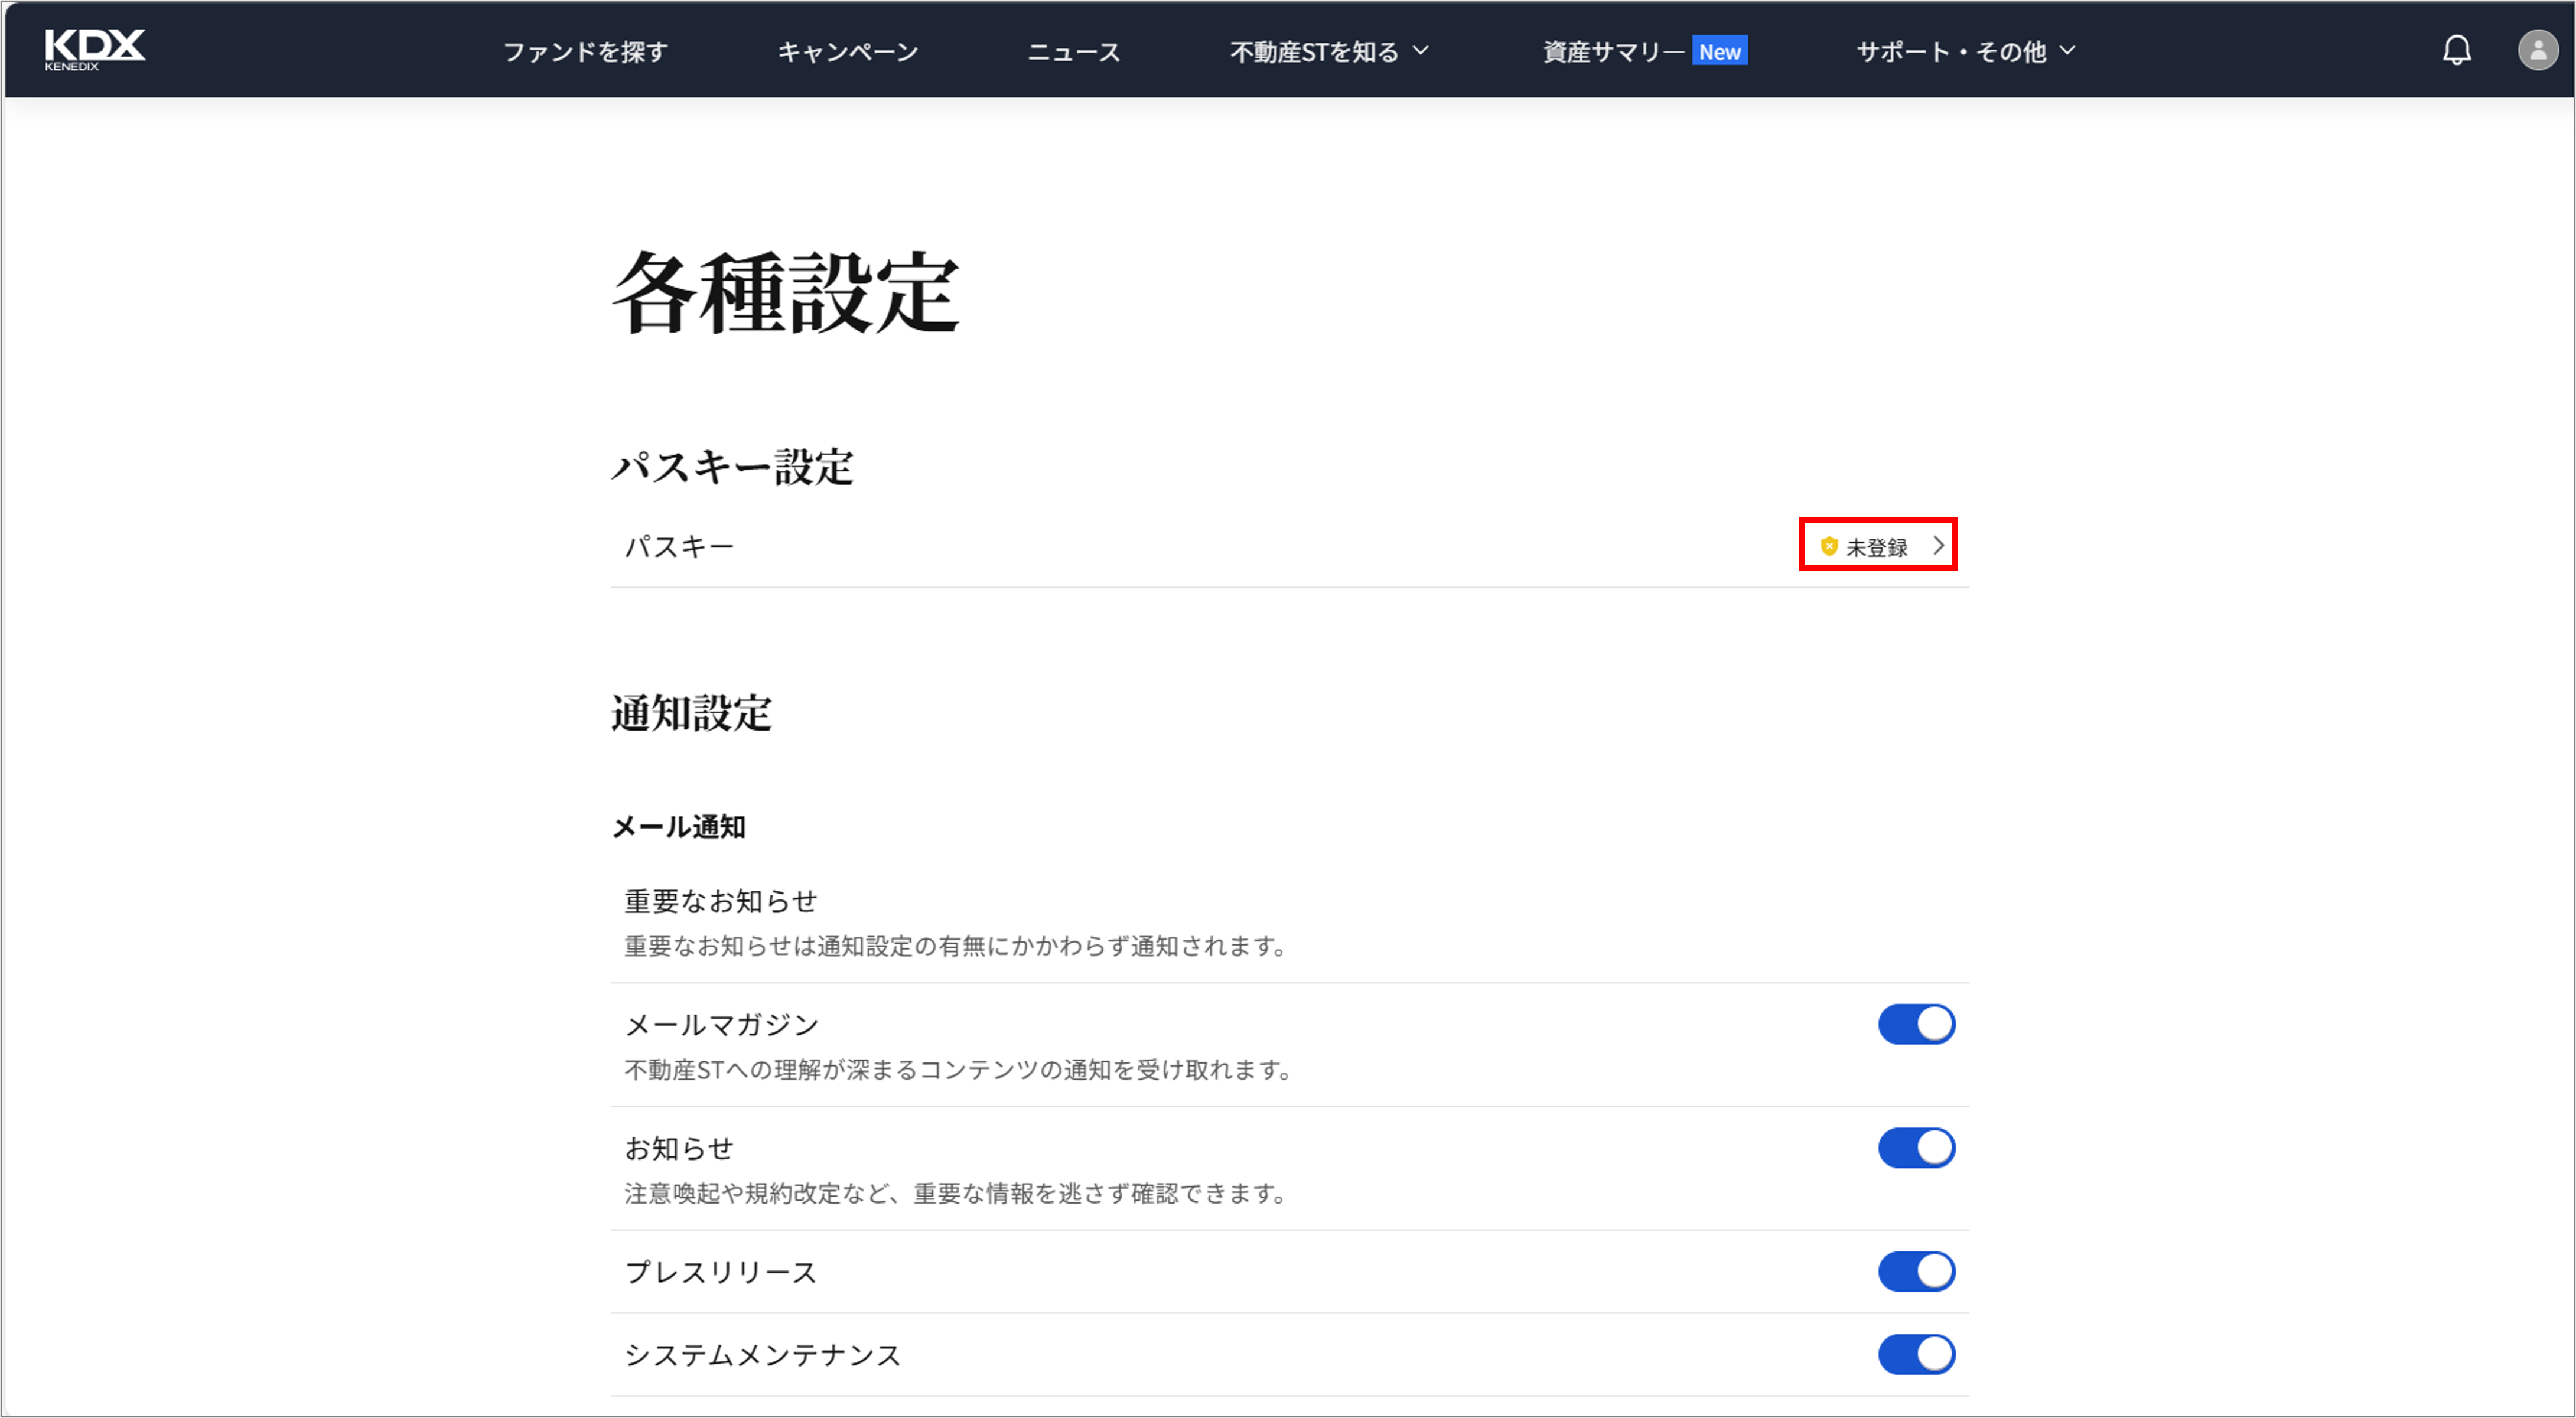Click the description starting 注意喚起や規約改定
This screenshot has width=2576, height=1418.
(956, 1194)
